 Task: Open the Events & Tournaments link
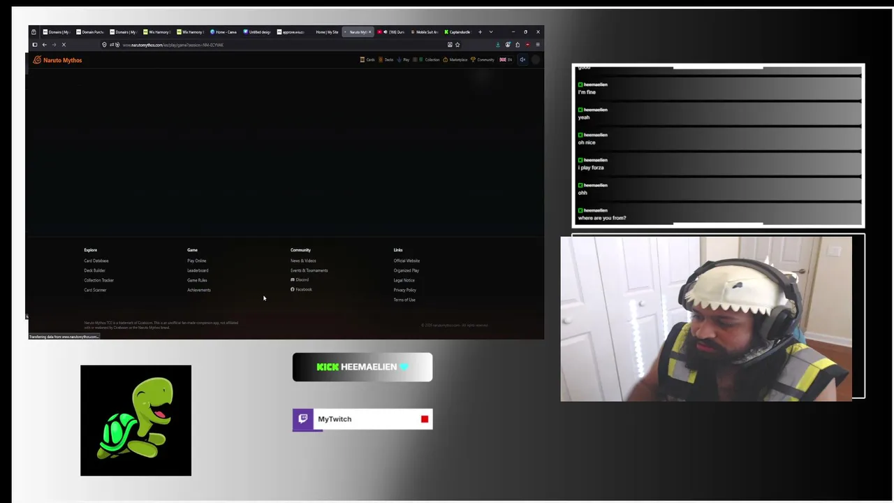pos(309,270)
